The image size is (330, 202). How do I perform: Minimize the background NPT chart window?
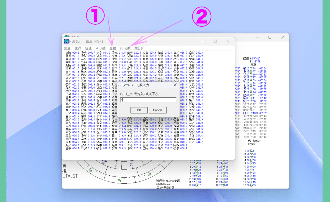pos(257,37)
